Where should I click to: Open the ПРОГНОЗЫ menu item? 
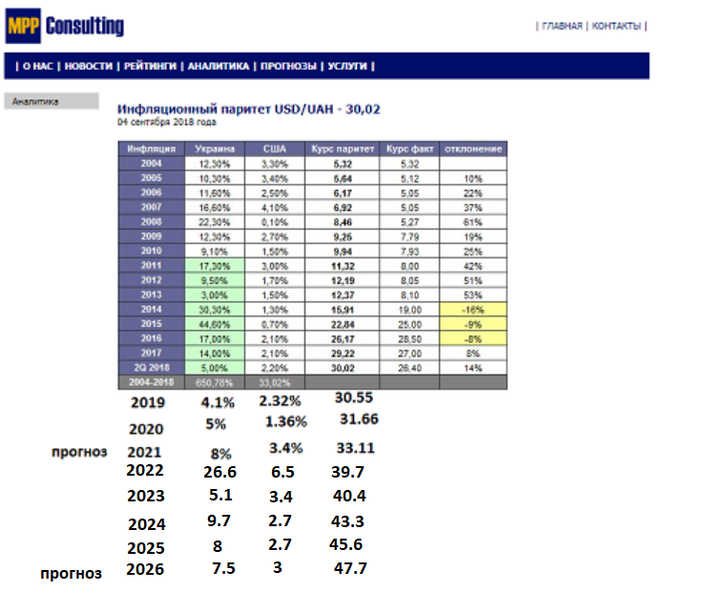click(x=287, y=66)
